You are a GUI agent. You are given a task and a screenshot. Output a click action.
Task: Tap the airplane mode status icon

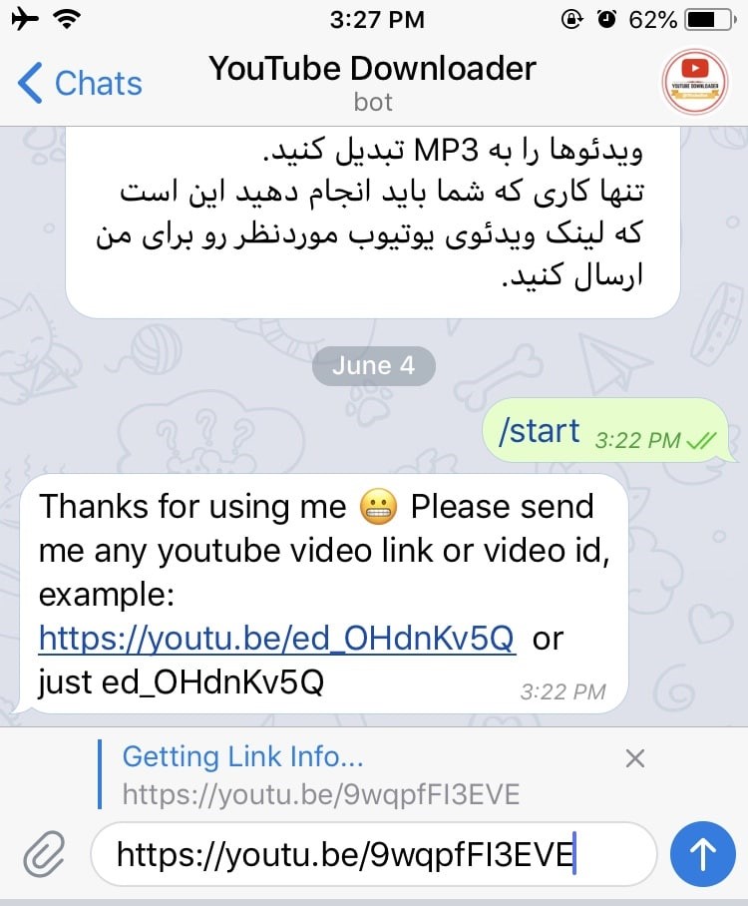(x=24, y=19)
